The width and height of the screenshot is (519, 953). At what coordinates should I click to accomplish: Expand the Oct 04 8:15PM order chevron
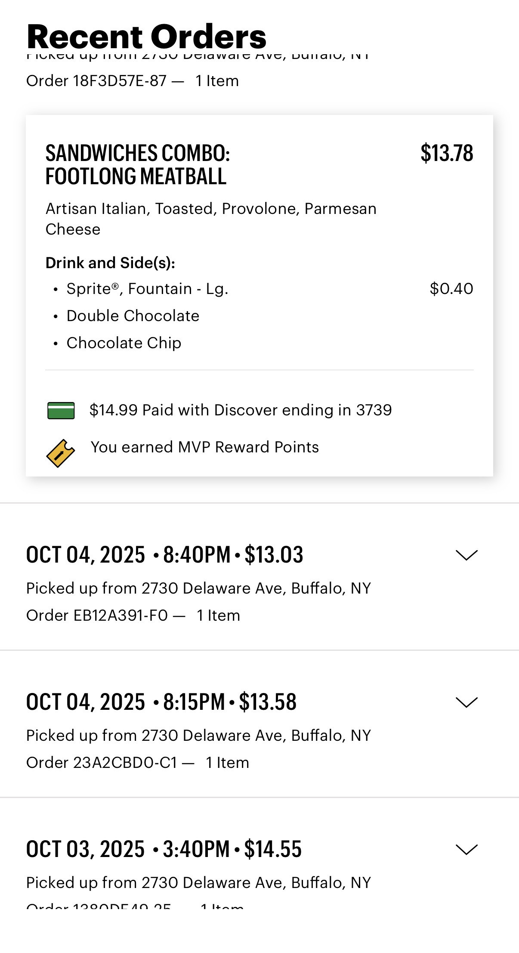[x=466, y=702]
